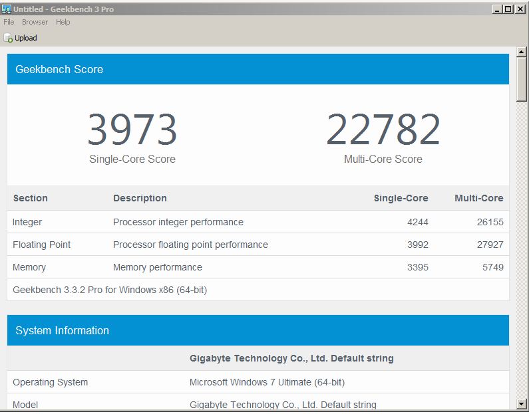Image resolution: width=529 pixels, height=414 pixels.
Task: Click Floating Point multi-core value 27927
Action: [490, 245]
